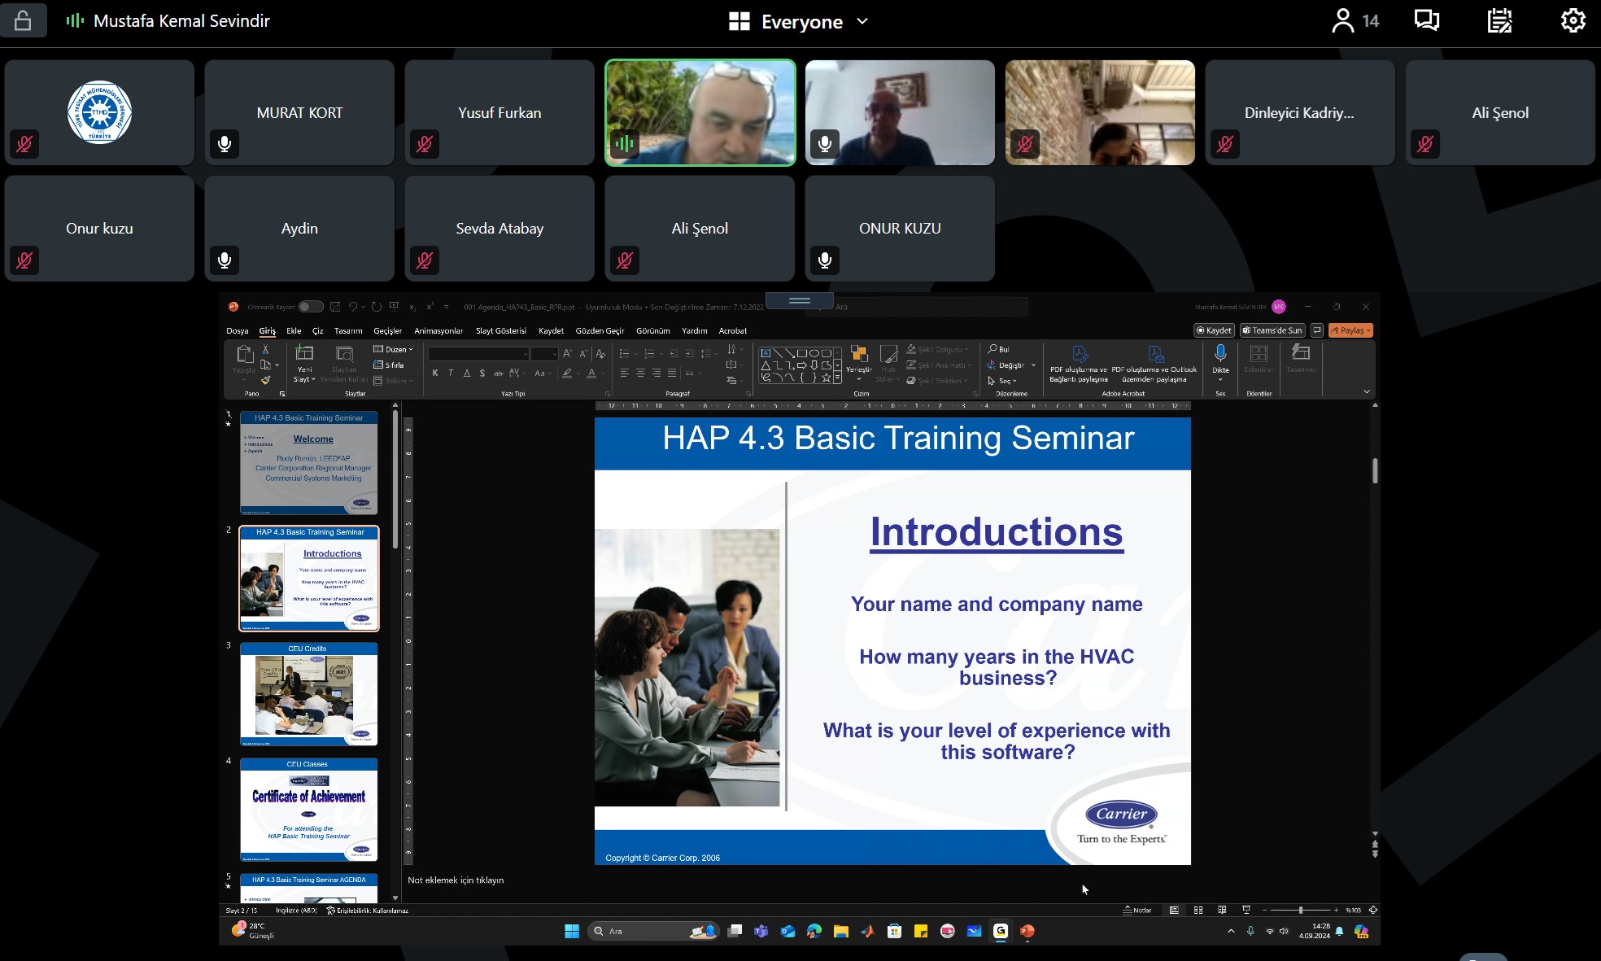Open the meeting chat panel

click(1427, 20)
